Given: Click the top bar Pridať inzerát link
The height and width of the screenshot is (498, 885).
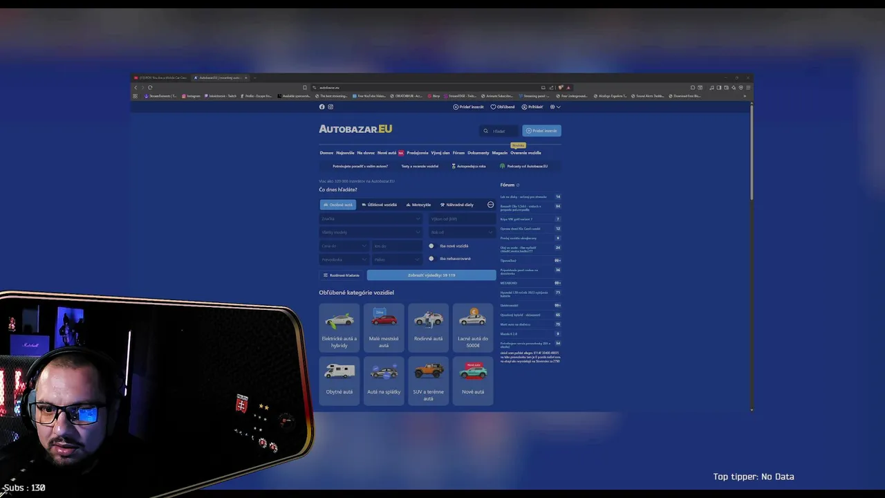Looking at the screenshot, I should 469,107.
